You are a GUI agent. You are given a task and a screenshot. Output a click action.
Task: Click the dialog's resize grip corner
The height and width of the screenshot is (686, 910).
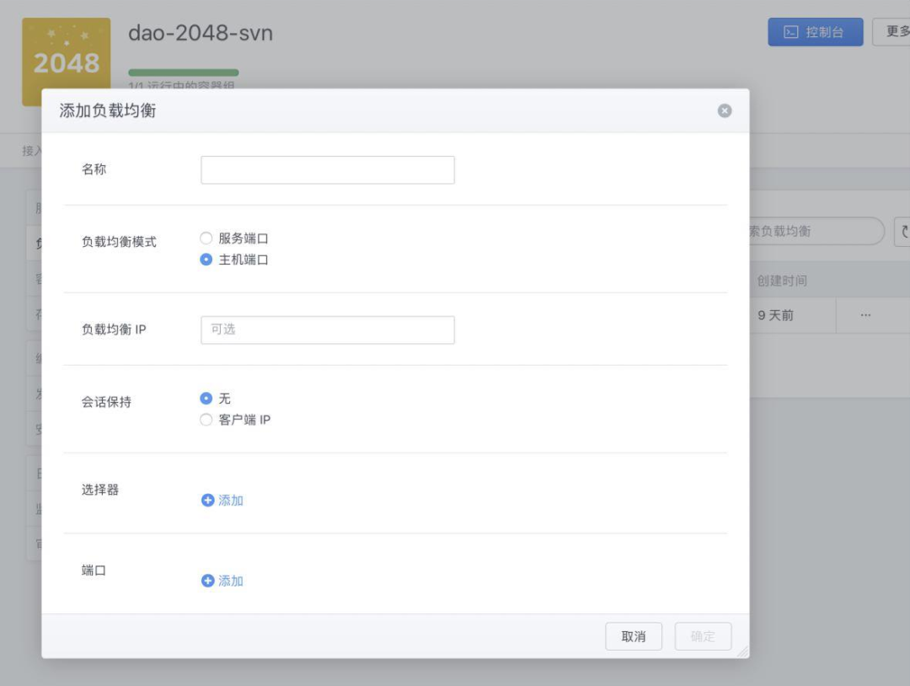(x=742, y=651)
